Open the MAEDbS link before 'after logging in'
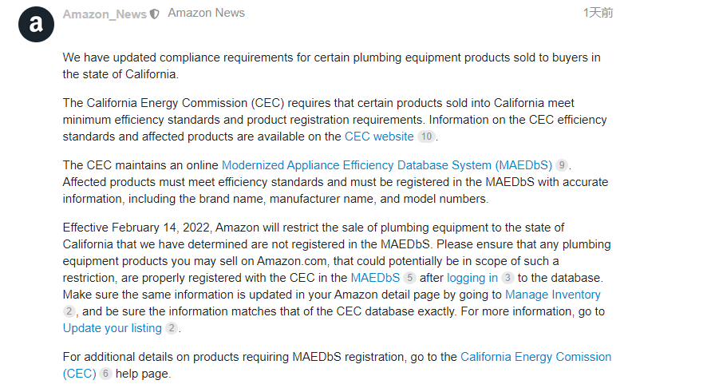Image resolution: width=707 pixels, height=392 pixels. coord(375,278)
